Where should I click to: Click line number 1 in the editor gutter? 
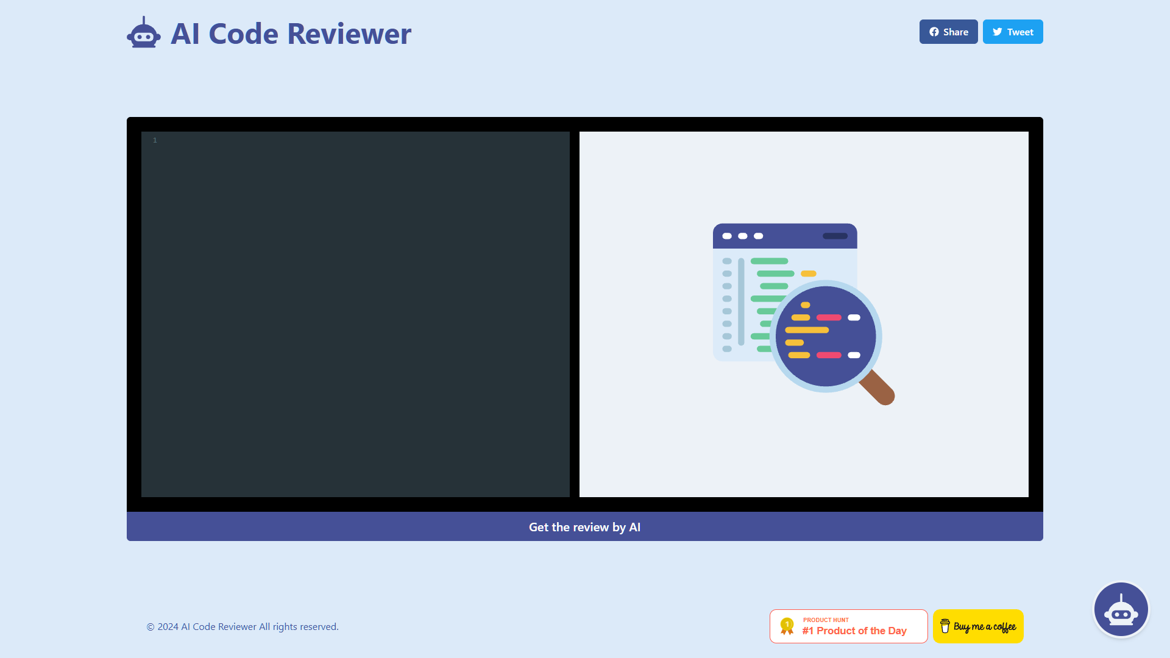pyautogui.click(x=154, y=140)
